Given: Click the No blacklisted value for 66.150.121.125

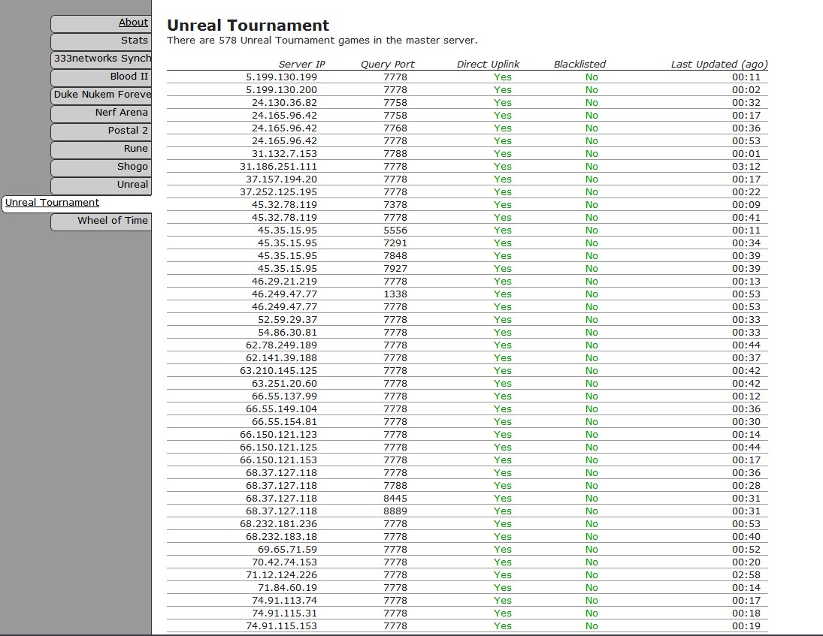Looking at the screenshot, I should coord(592,448).
